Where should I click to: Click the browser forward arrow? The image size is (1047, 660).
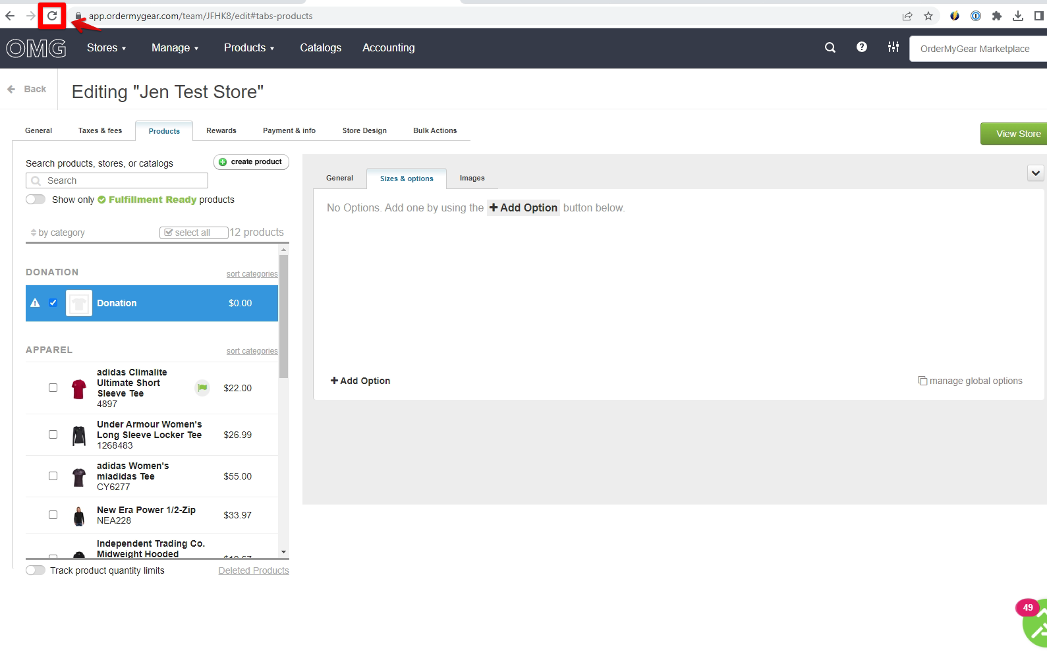tap(30, 16)
